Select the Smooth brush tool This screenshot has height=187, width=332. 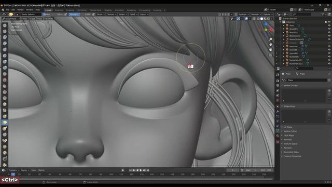5,80
